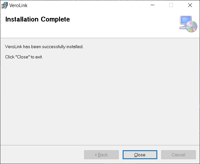Click the disabled Cancel button
Viewport: 200px width, 164px height.
pyautogui.click(x=178, y=155)
